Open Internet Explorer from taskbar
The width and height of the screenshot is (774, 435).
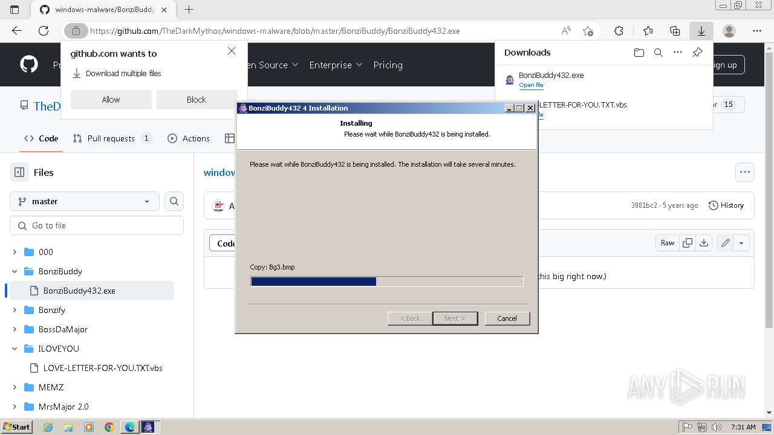point(48,427)
